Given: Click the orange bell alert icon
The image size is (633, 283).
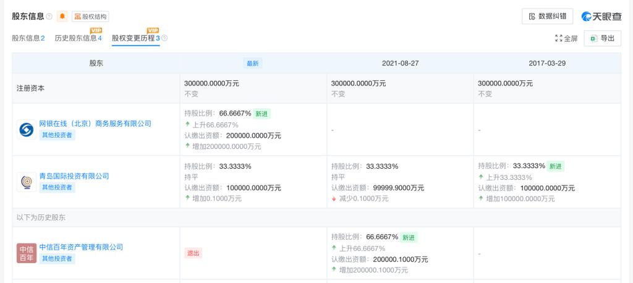Looking at the screenshot, I should [62, 16].
